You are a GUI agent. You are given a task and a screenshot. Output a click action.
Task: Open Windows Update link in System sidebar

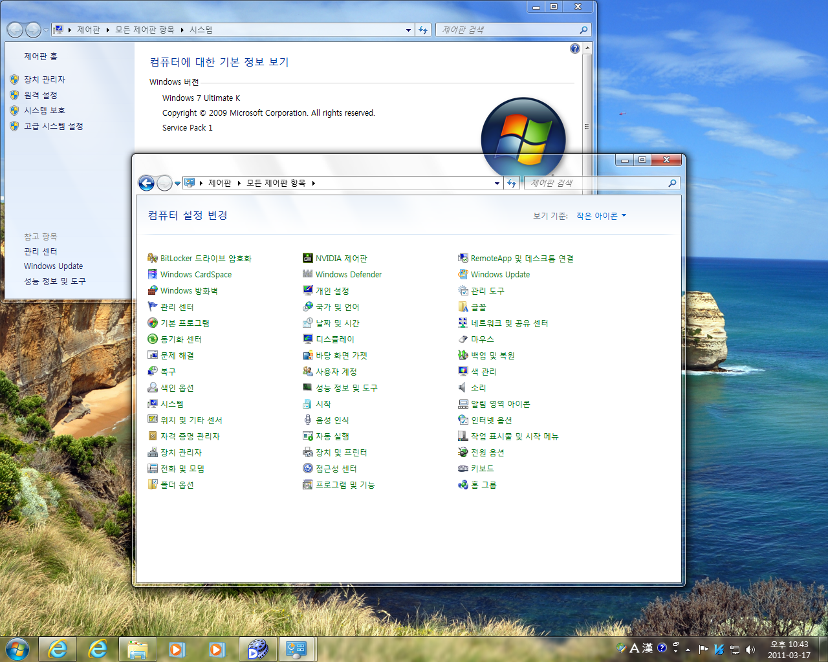click(x=54, y=266)
